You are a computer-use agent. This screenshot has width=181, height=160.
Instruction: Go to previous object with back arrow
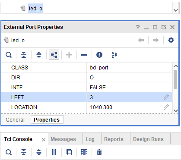tap(141, 40)
